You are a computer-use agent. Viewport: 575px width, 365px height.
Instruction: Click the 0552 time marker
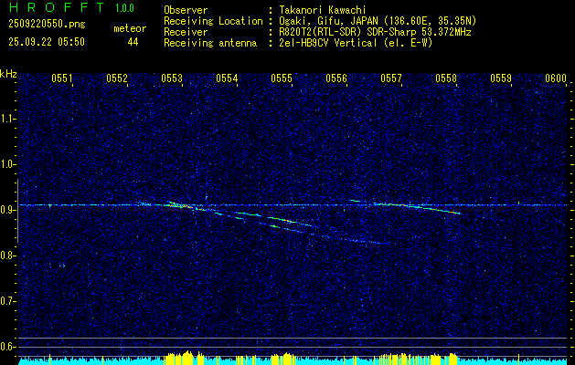point(117,78)
